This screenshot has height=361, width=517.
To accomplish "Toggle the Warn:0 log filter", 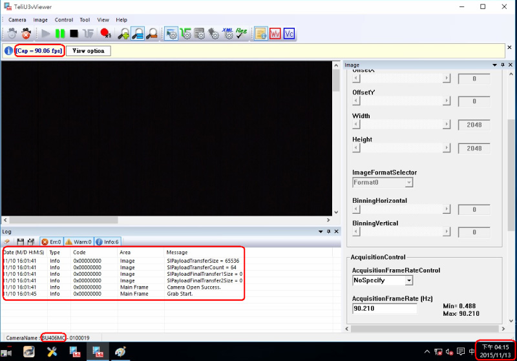I will (x=78, y=242).
